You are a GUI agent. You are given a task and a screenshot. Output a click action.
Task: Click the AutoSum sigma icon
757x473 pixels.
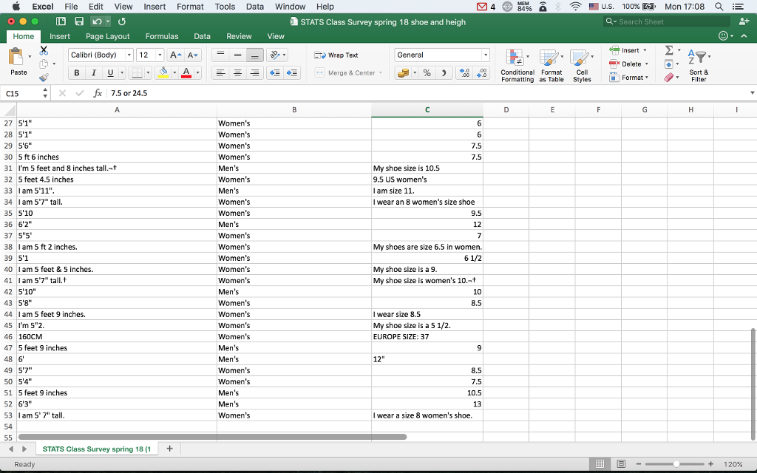click(668, 50)
